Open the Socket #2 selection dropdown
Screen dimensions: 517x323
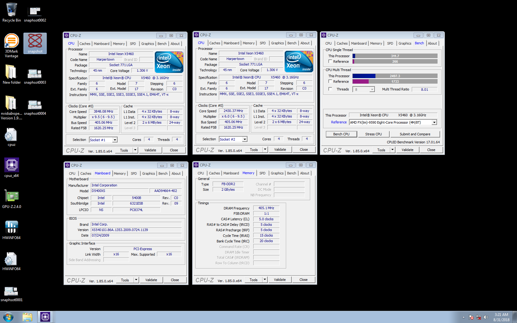point(245,139)
